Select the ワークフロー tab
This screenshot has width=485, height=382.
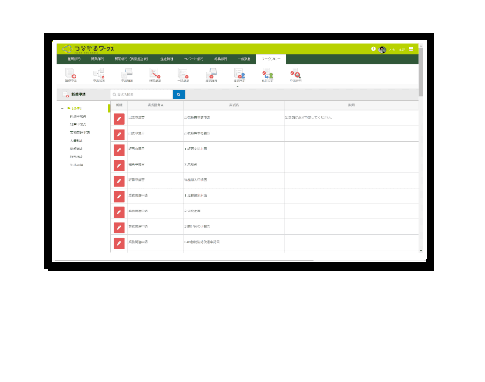[270, 59]
